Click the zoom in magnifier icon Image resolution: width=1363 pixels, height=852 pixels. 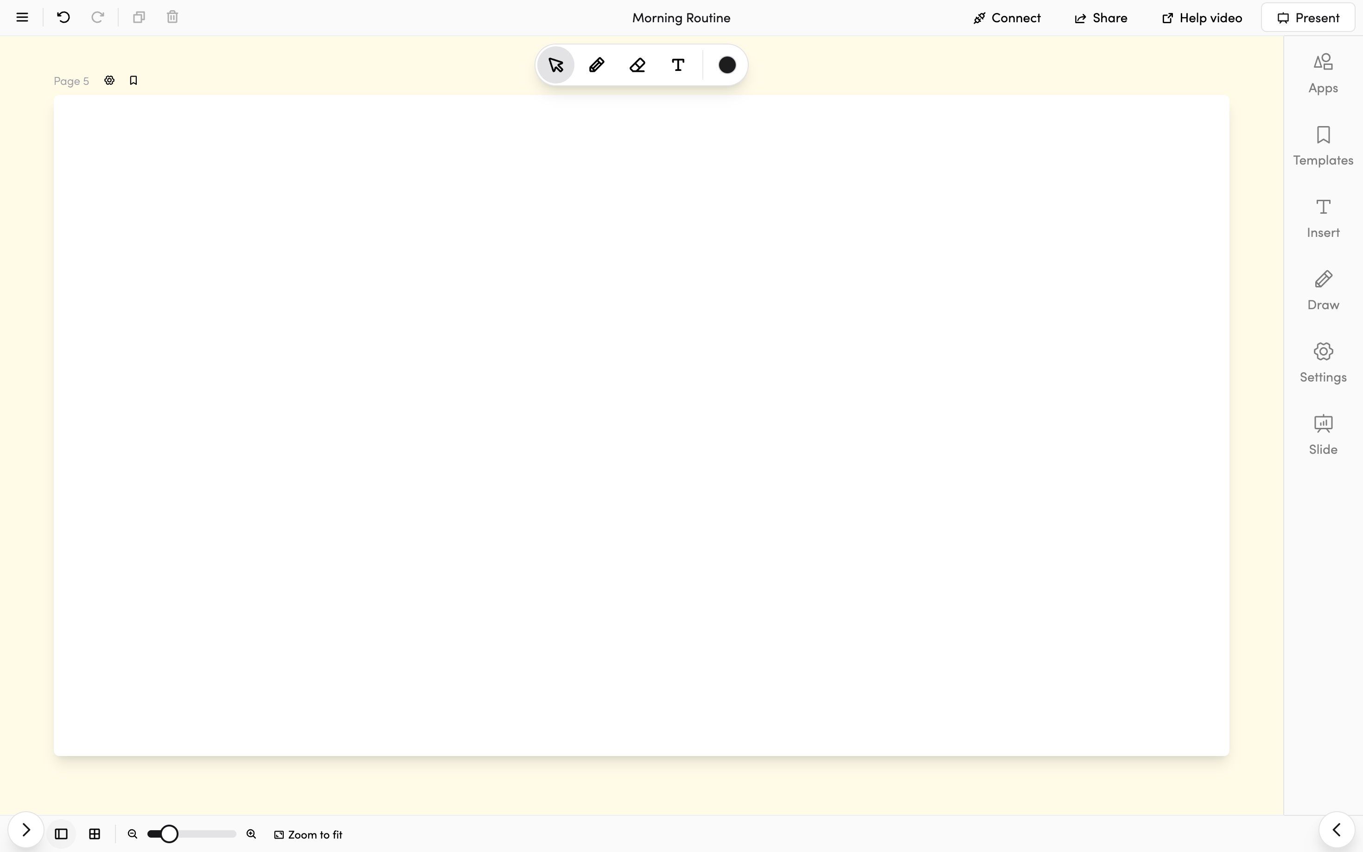tap(251, 834)
